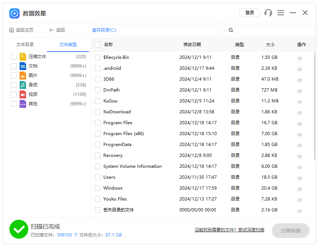Click the purple other-files category icon

tap(23, 104)
